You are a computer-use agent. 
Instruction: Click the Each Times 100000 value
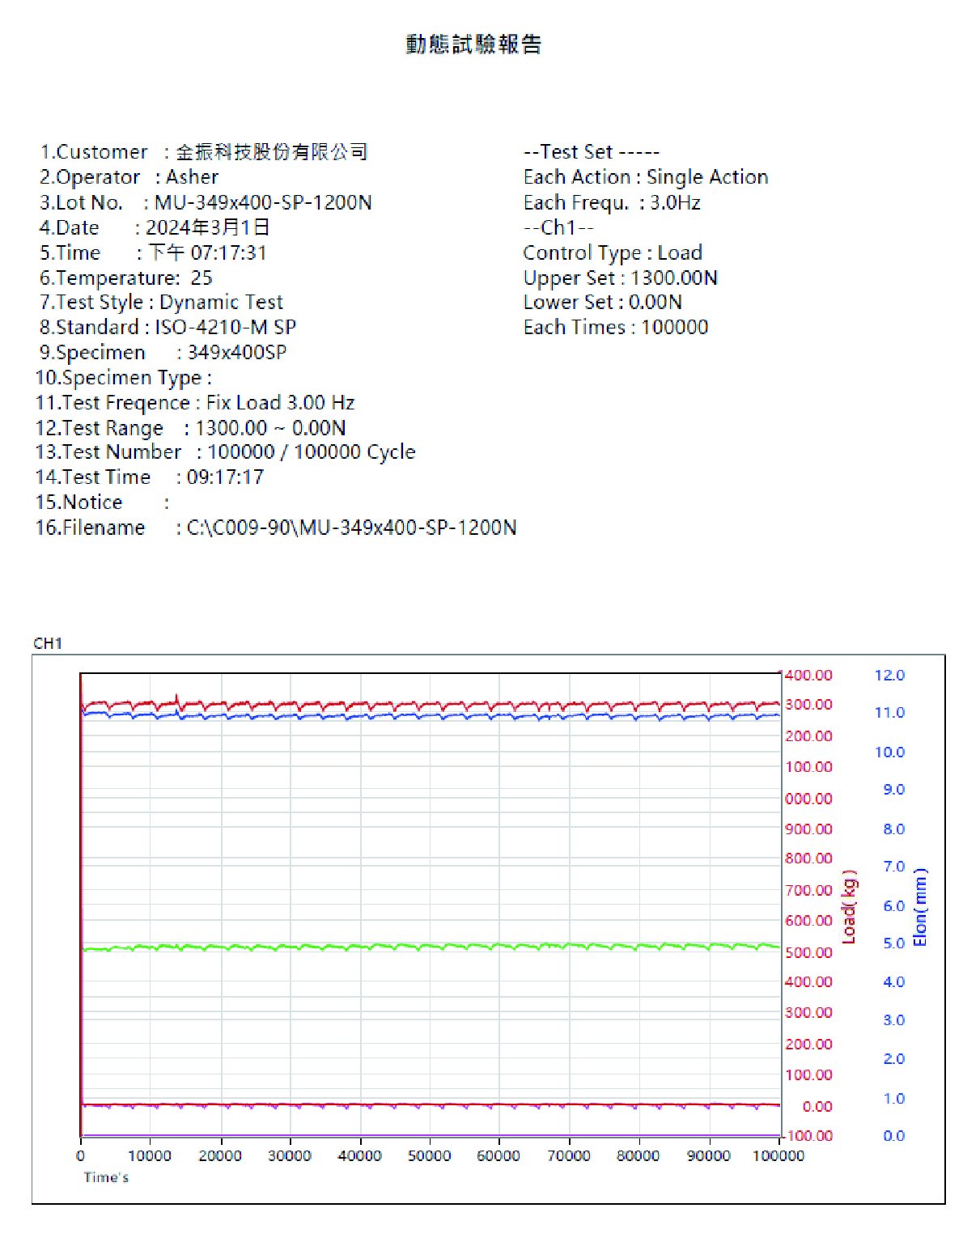(674, 327)
